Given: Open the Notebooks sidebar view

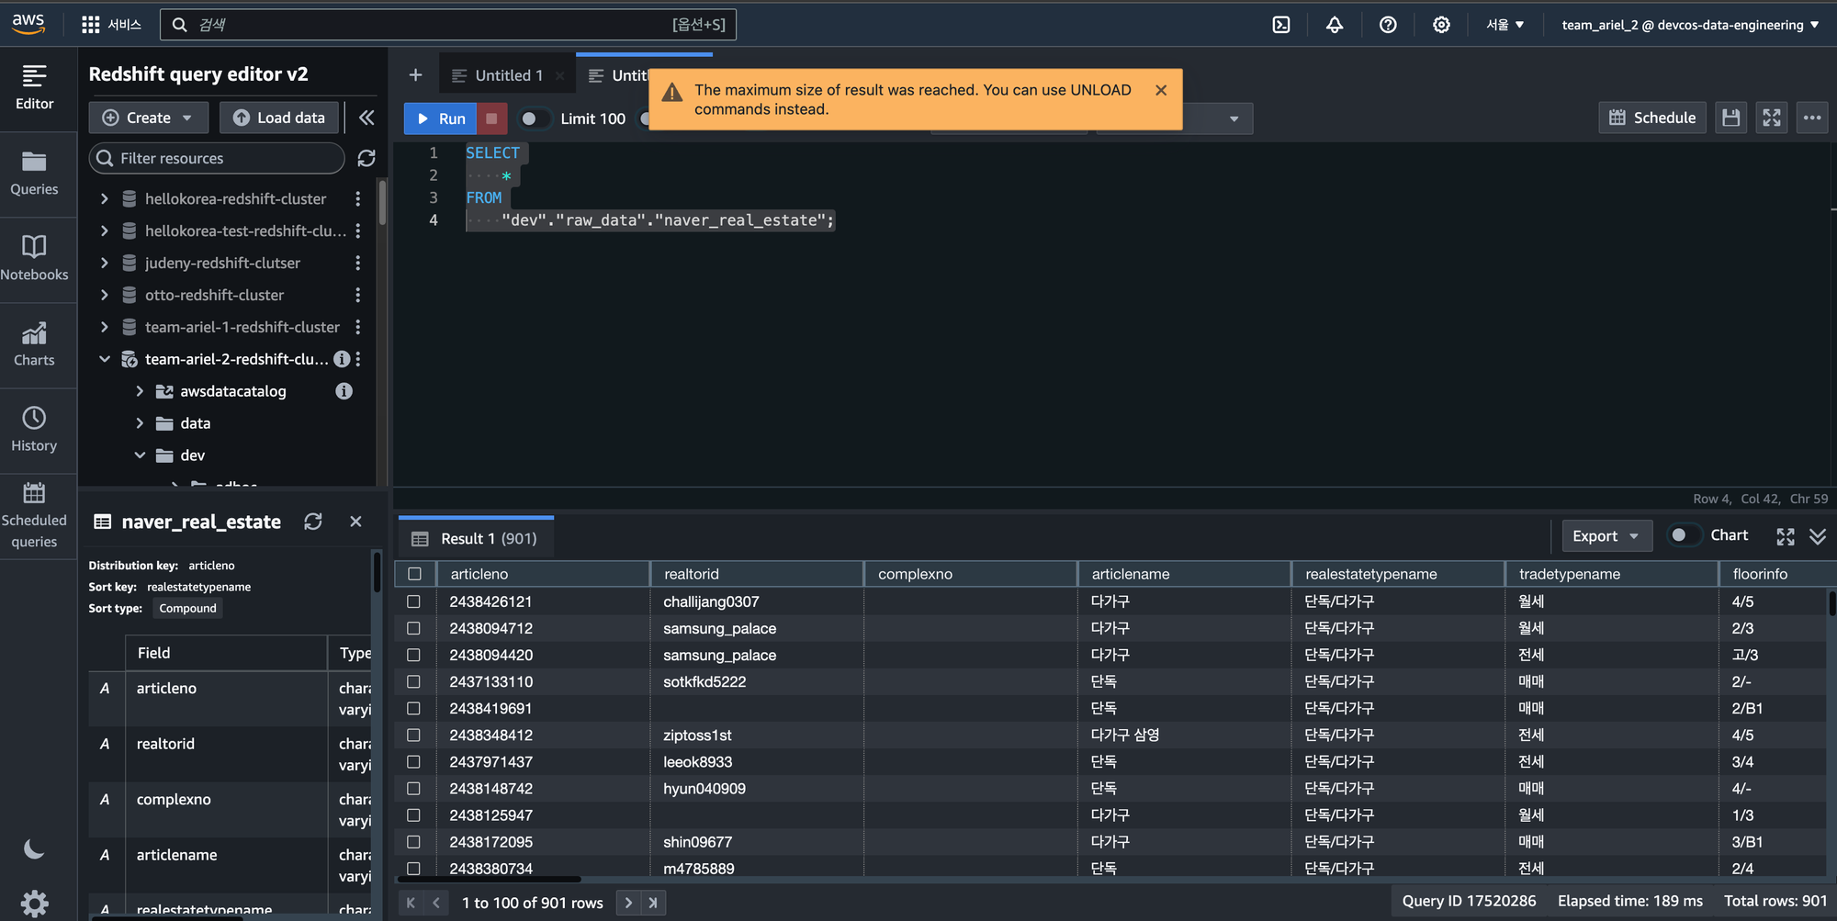Looking at the screenshot, I should pyautogui.click(x=34, y=259).
